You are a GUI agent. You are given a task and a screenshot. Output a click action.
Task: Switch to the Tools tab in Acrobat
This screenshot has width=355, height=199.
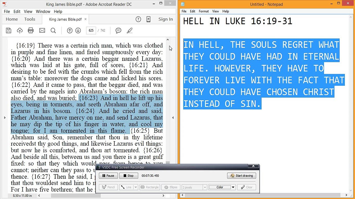pos(30,19)
